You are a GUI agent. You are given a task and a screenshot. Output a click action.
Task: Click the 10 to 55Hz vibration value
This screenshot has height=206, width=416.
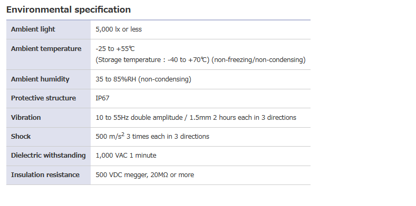[x=196, y=117]
